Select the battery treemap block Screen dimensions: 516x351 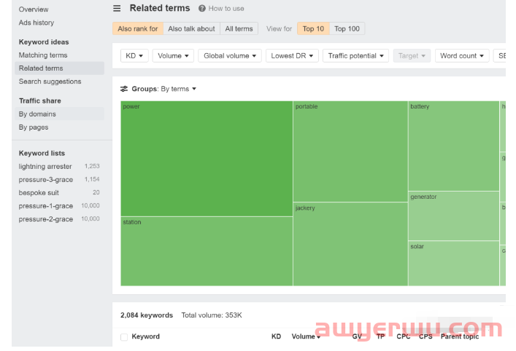coord(454,146)
